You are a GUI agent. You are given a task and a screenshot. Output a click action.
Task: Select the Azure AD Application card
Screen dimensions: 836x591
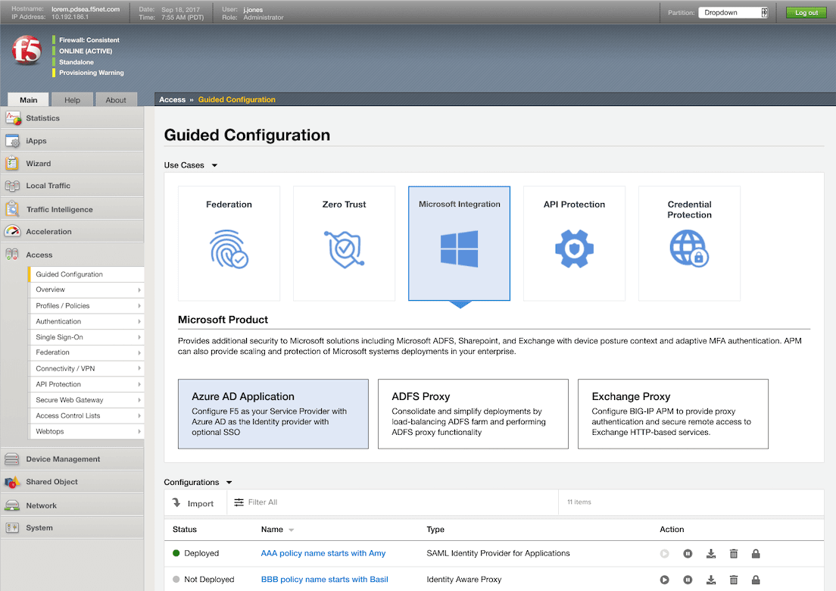tap(273, 414)
